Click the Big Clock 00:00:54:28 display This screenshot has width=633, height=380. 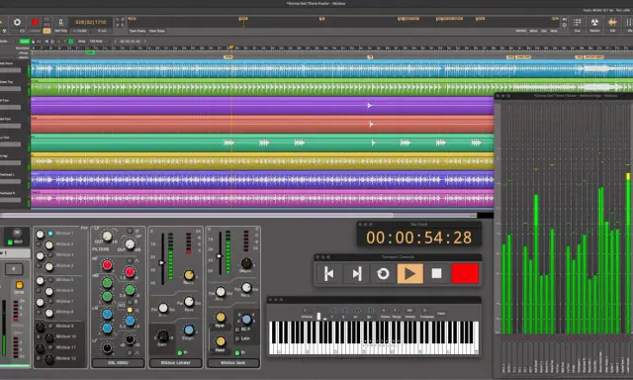418,237
